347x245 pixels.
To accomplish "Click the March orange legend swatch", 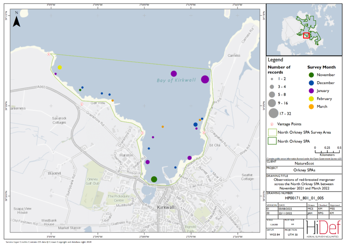I will [311, 107].
